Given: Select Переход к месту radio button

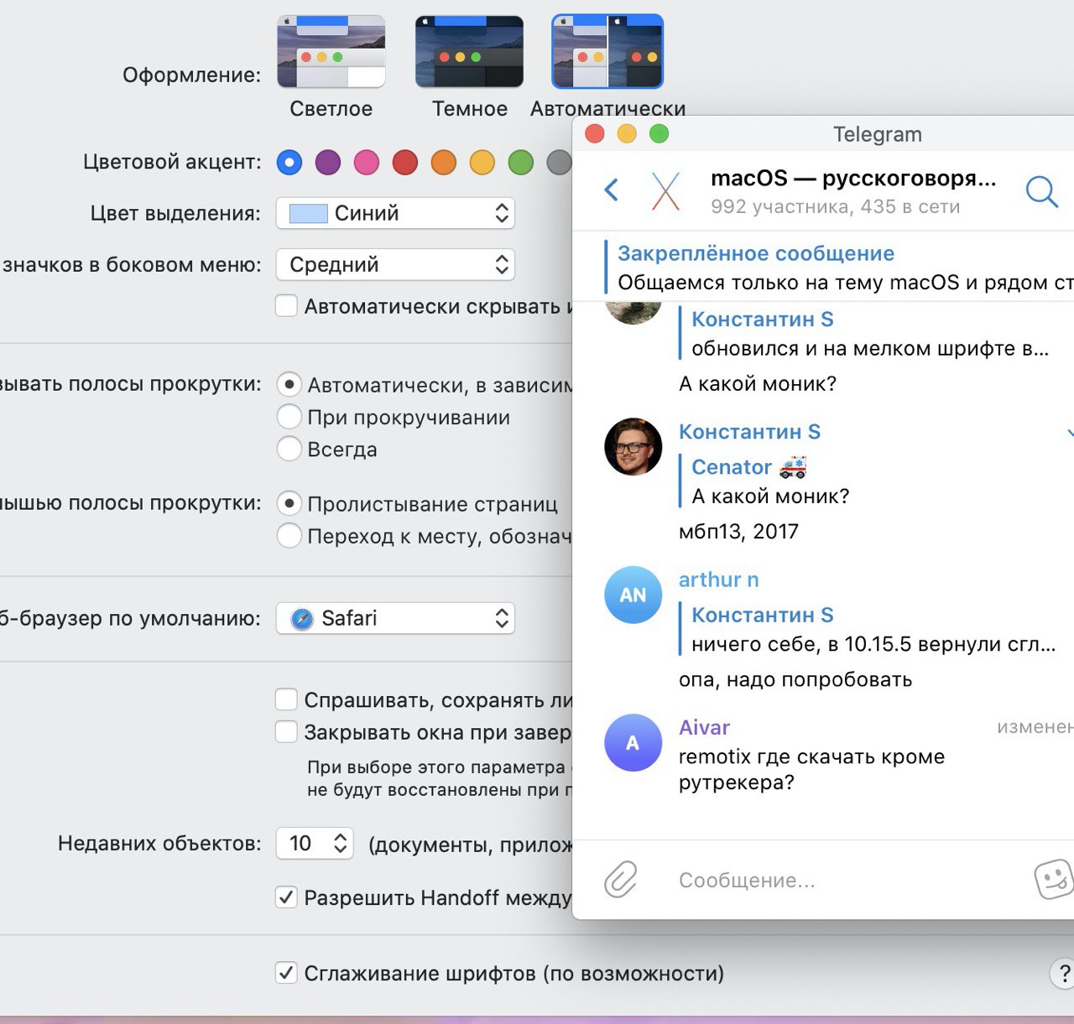Looking at the screenshot, I should coord(289,535).
